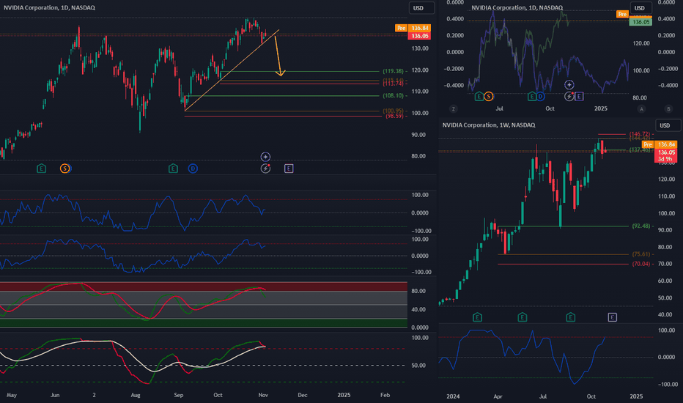Click the top-right chart title NVIDIA Corporation, 1D, NASDAQ
The width and height of the screenshot is (683, 403).
(x=517, y=7)
